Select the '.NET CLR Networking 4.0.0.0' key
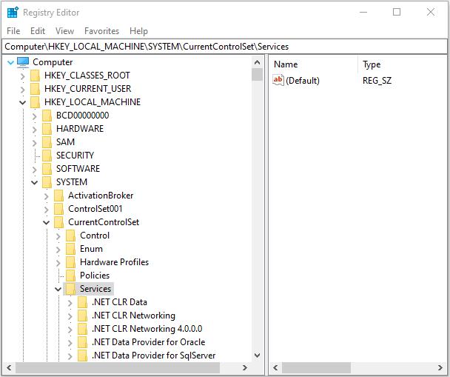This screenshot has height=377, width=450. pyautogui.click(x=147, y=329)
